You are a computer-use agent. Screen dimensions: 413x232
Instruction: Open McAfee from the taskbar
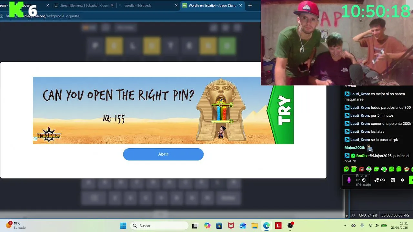pos(231,226)
